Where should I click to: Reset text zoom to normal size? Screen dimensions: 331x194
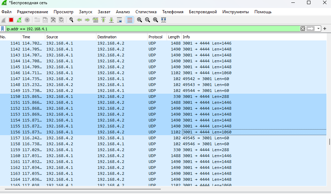[156, 20]
